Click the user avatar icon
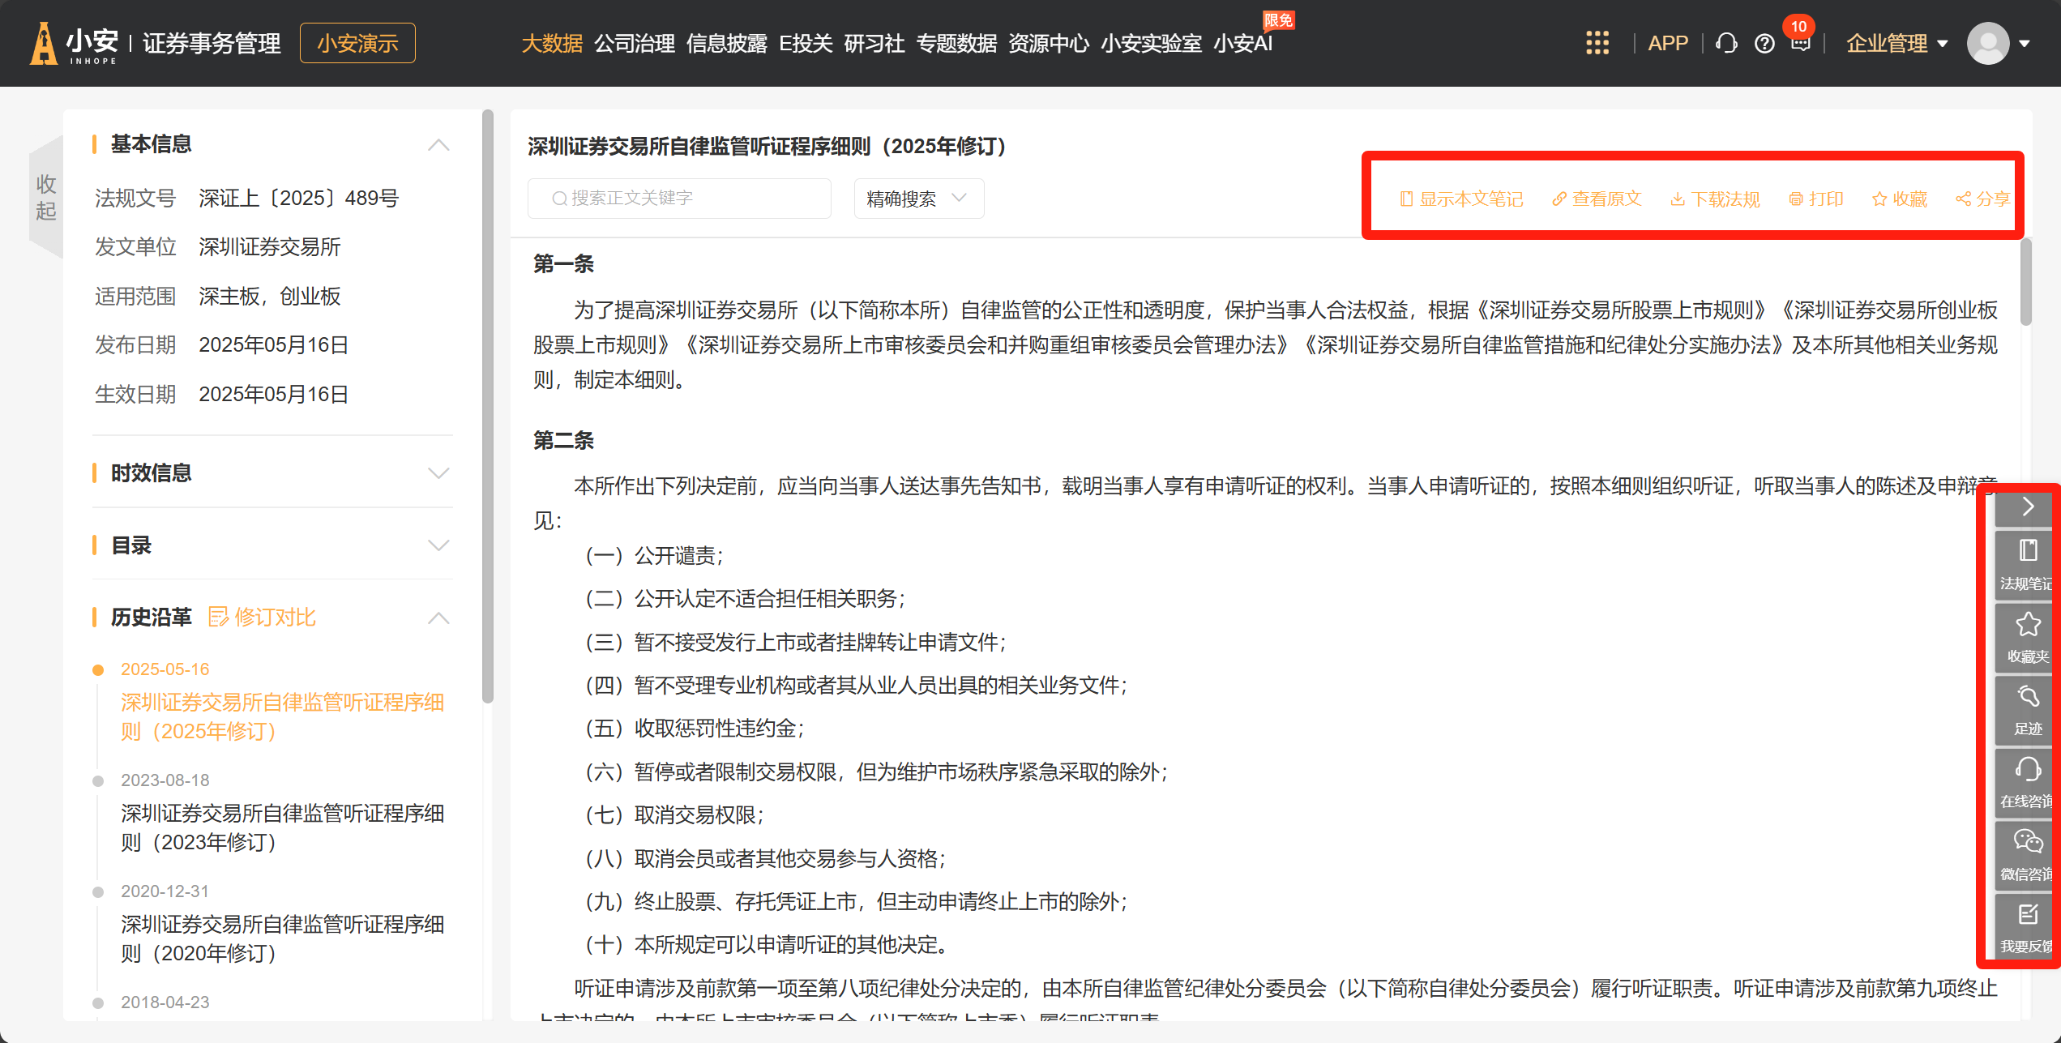 pyautogui.click(x=1988, y=43)
